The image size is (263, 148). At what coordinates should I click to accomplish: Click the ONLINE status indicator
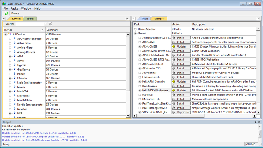(x=250, y=144)
